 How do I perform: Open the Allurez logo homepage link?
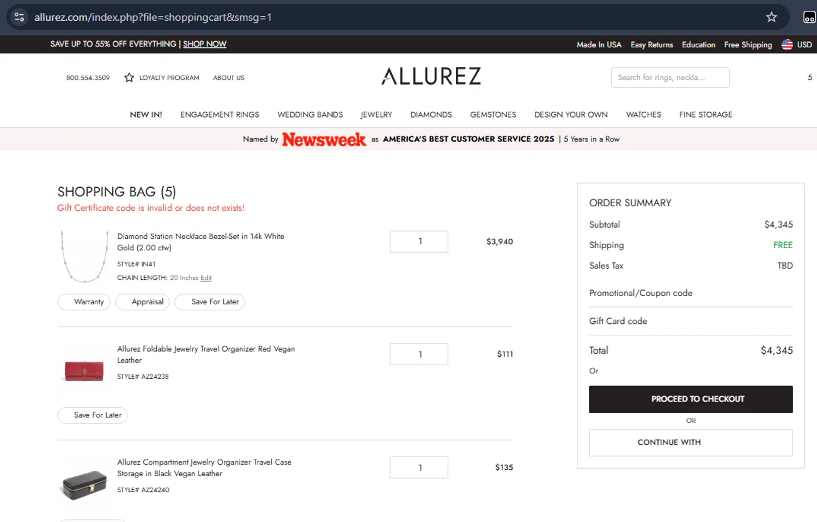[431, 76]
